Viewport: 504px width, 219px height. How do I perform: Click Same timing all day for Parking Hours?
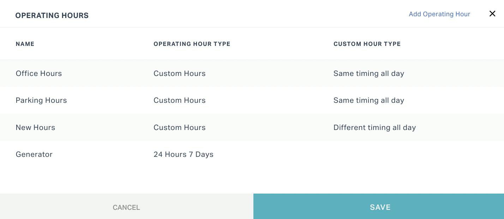[368, 100]
